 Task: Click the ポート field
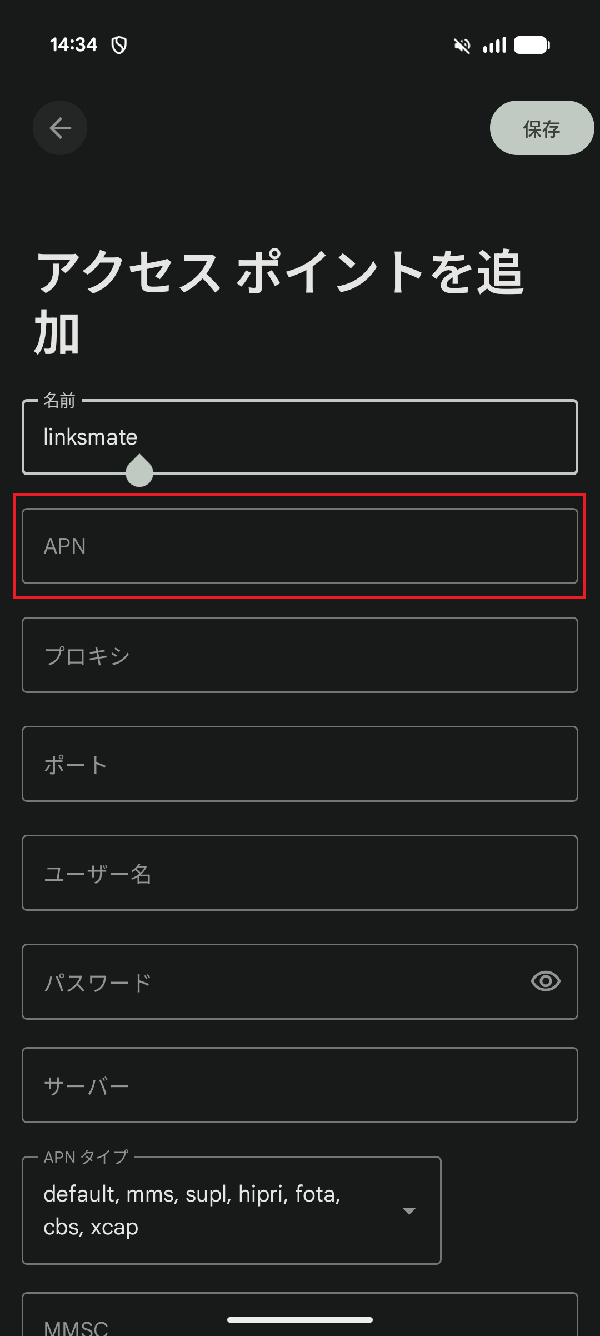pyautogui.click(x=300, y=764)
